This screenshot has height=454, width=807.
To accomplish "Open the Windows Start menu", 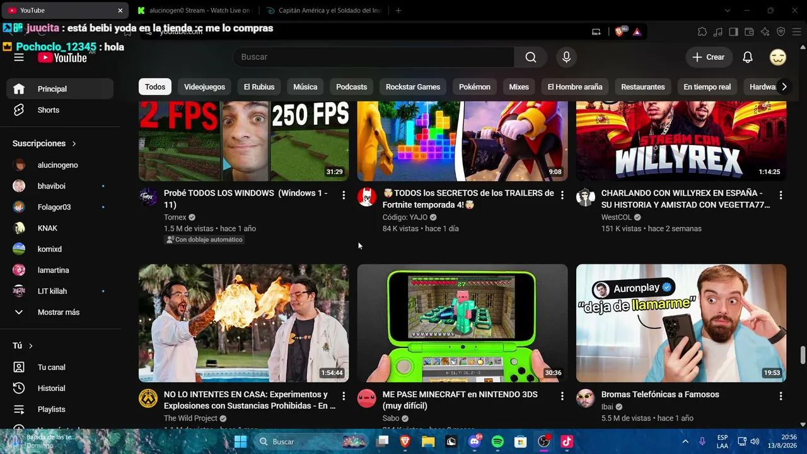I will click(241, 442).
